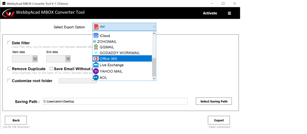Select the AOL round icon
Image resolution: width=307 pixels, height=134 pixels.
coord(96,78)
